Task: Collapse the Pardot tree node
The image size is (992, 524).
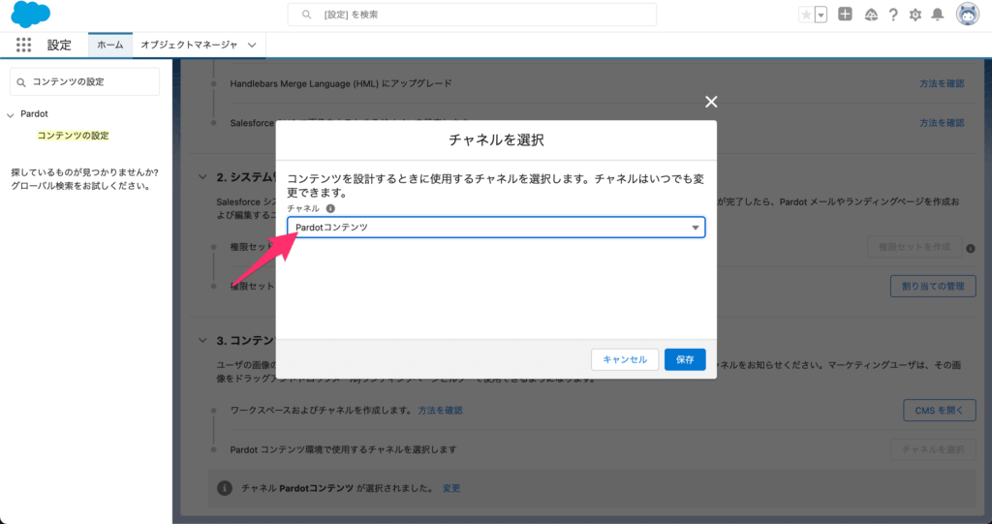Action: tap(11, 114)
